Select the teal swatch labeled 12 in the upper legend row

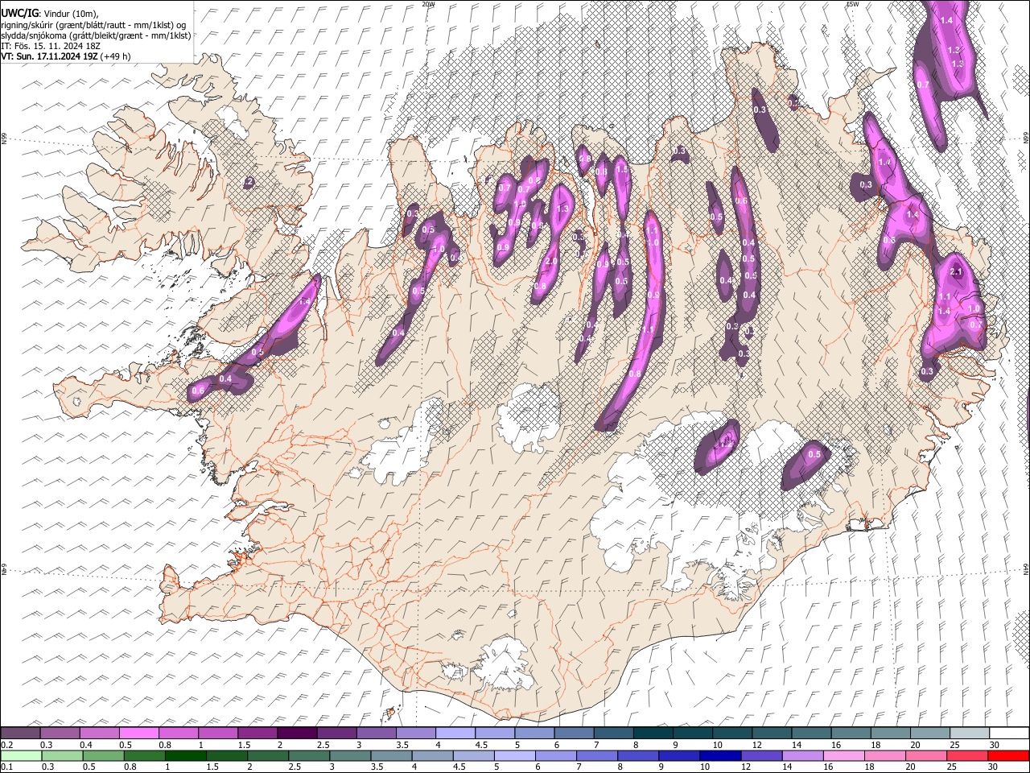(772, 733)
